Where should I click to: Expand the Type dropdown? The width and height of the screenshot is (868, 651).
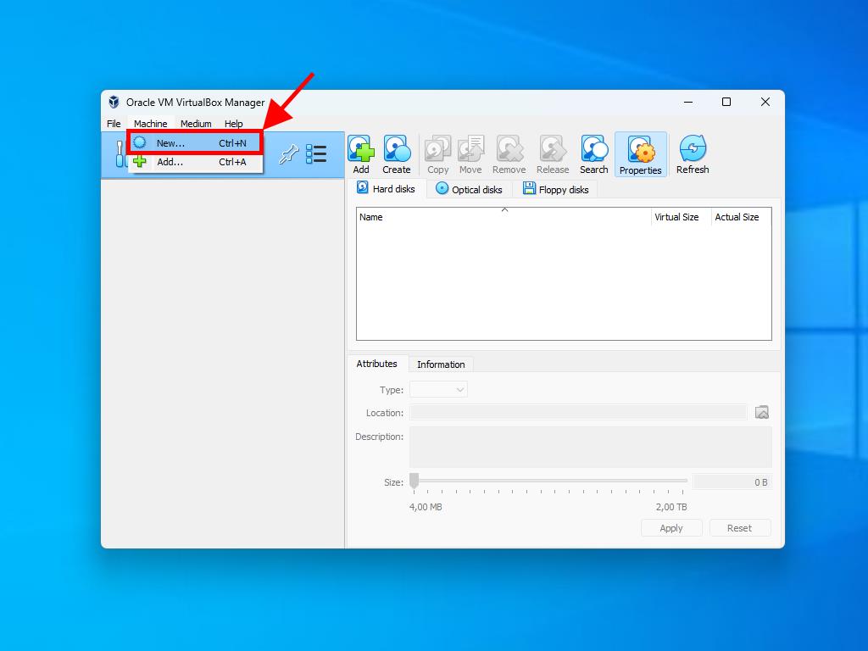point(438,390)
